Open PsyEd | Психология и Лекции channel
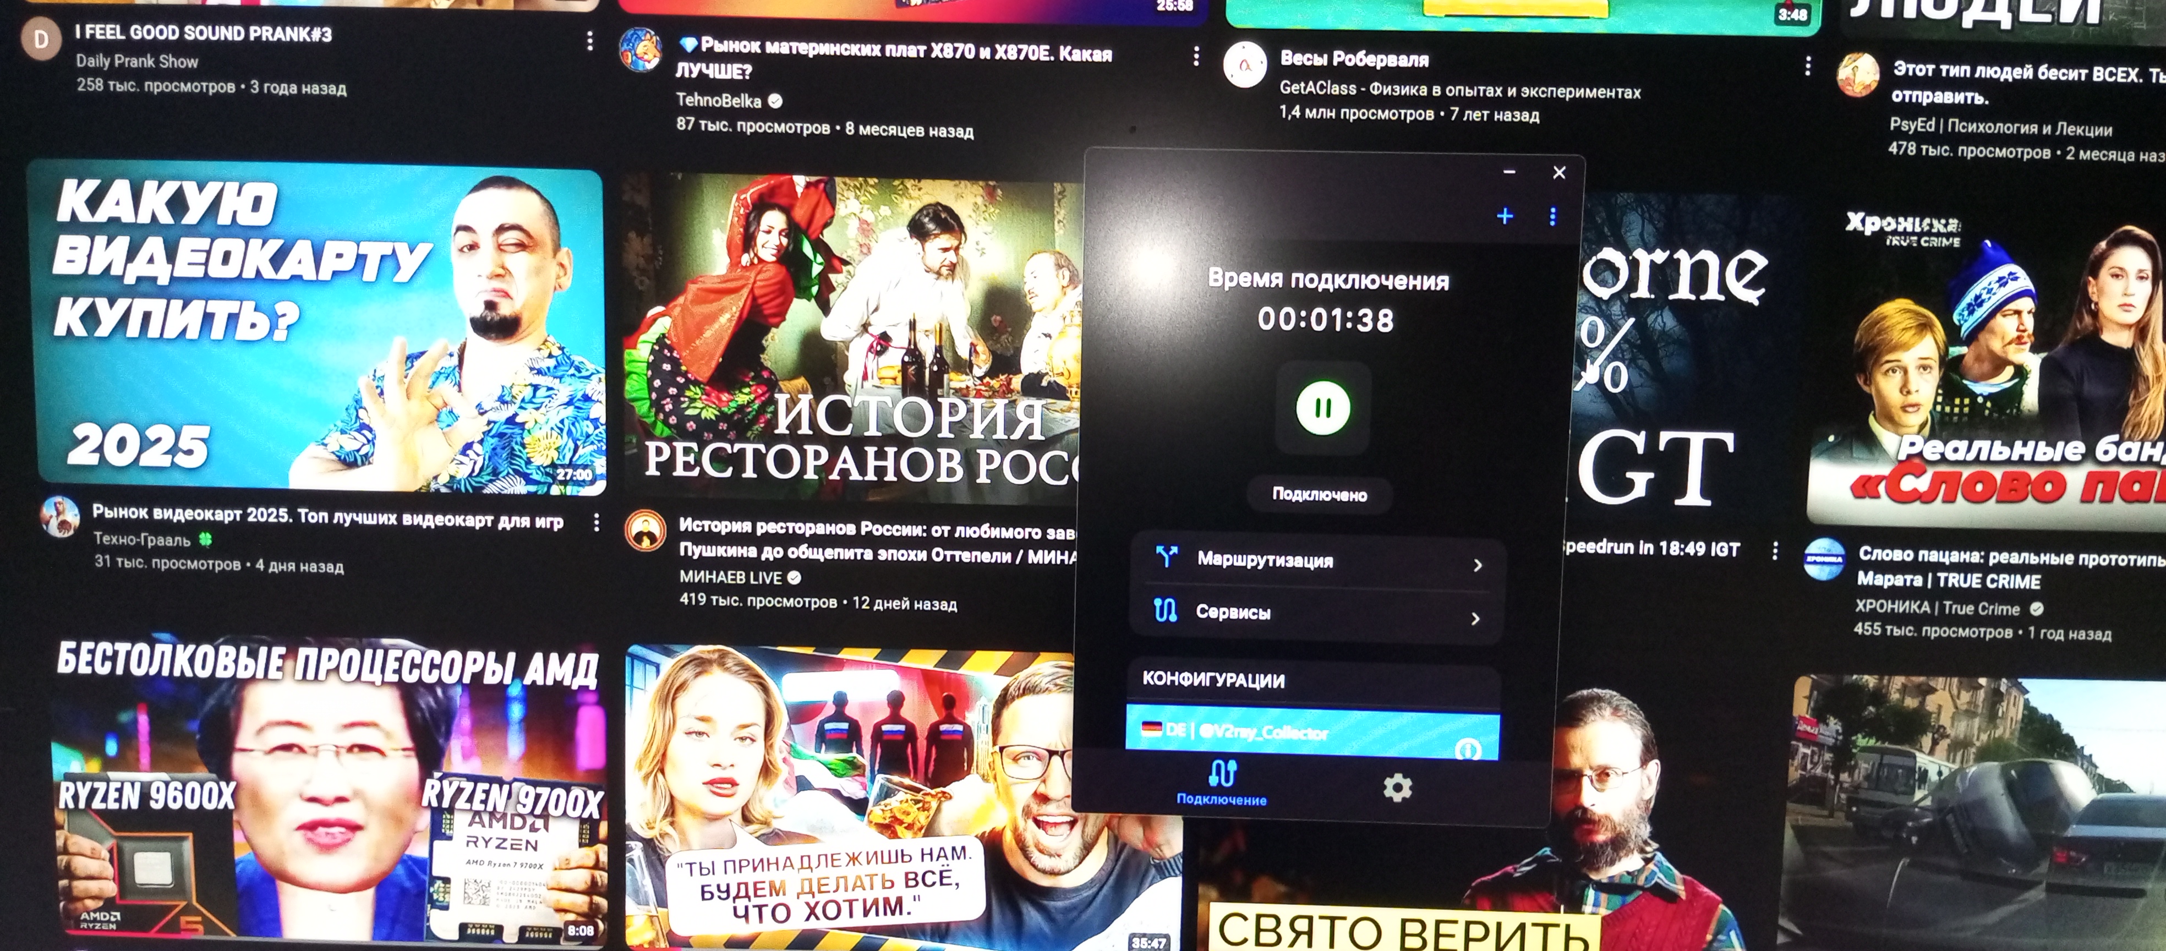 (2000, 127)
